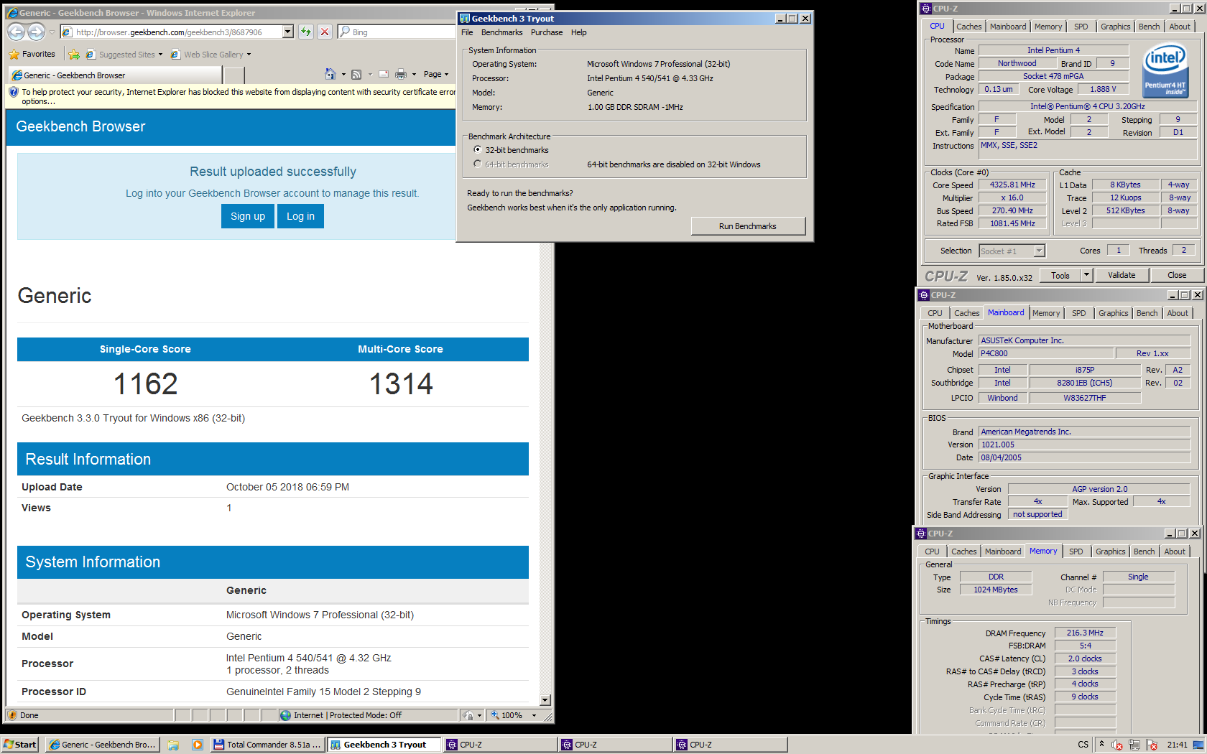Click the Add to Favorites Bar icon
This screenshot has height=754, width=1207.
click(74, 55)
